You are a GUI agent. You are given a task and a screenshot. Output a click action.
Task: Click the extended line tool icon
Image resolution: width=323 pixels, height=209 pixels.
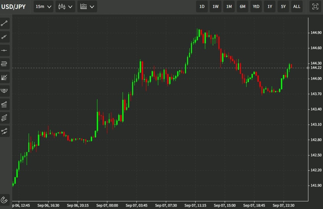[x=4, y=37]
